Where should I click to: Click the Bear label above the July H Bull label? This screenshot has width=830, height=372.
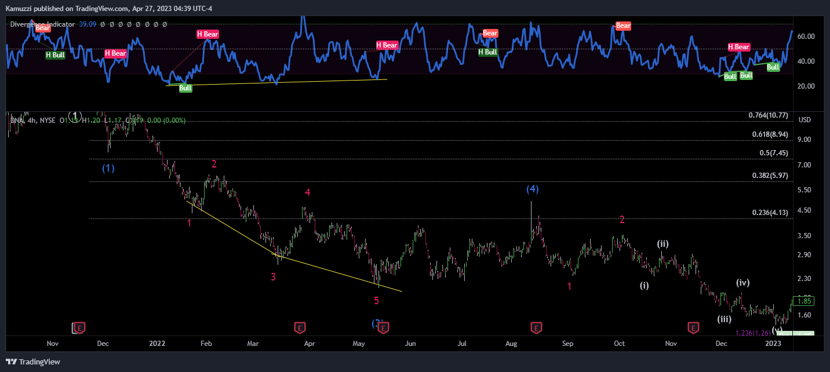pyautogui.click(x=490, y=34)
